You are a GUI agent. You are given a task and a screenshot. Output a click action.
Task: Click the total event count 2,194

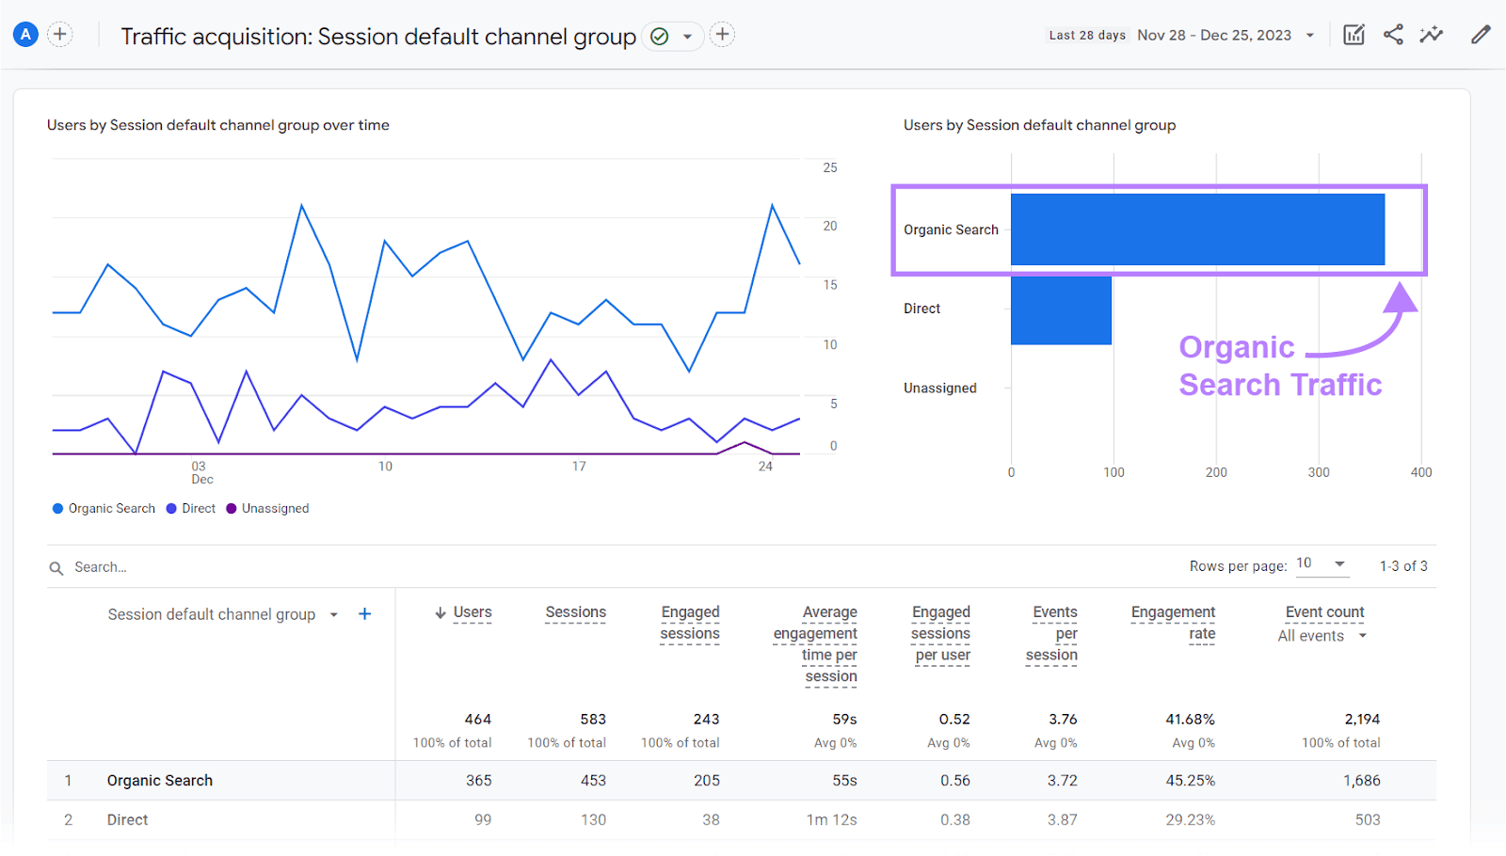1362,720
